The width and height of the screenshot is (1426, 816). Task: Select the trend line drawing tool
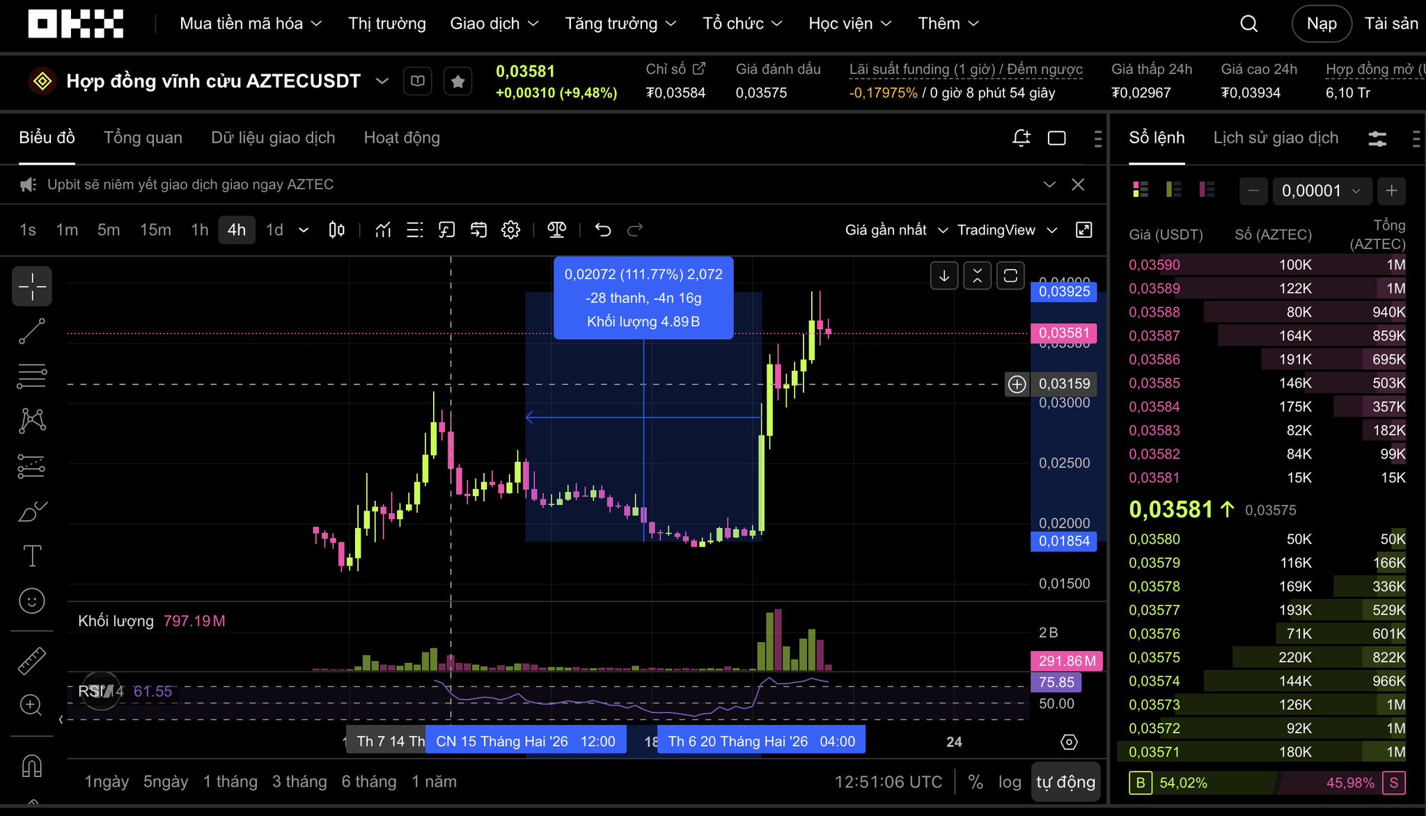(32, 331)
